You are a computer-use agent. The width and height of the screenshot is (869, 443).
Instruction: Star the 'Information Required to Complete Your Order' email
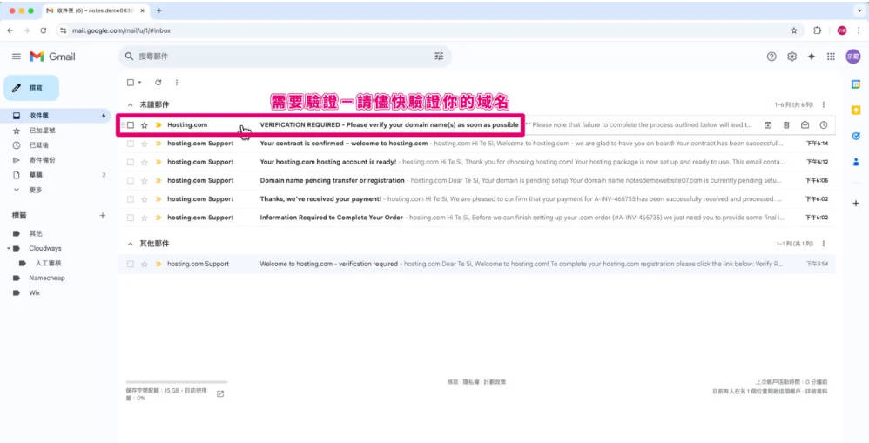145,218
